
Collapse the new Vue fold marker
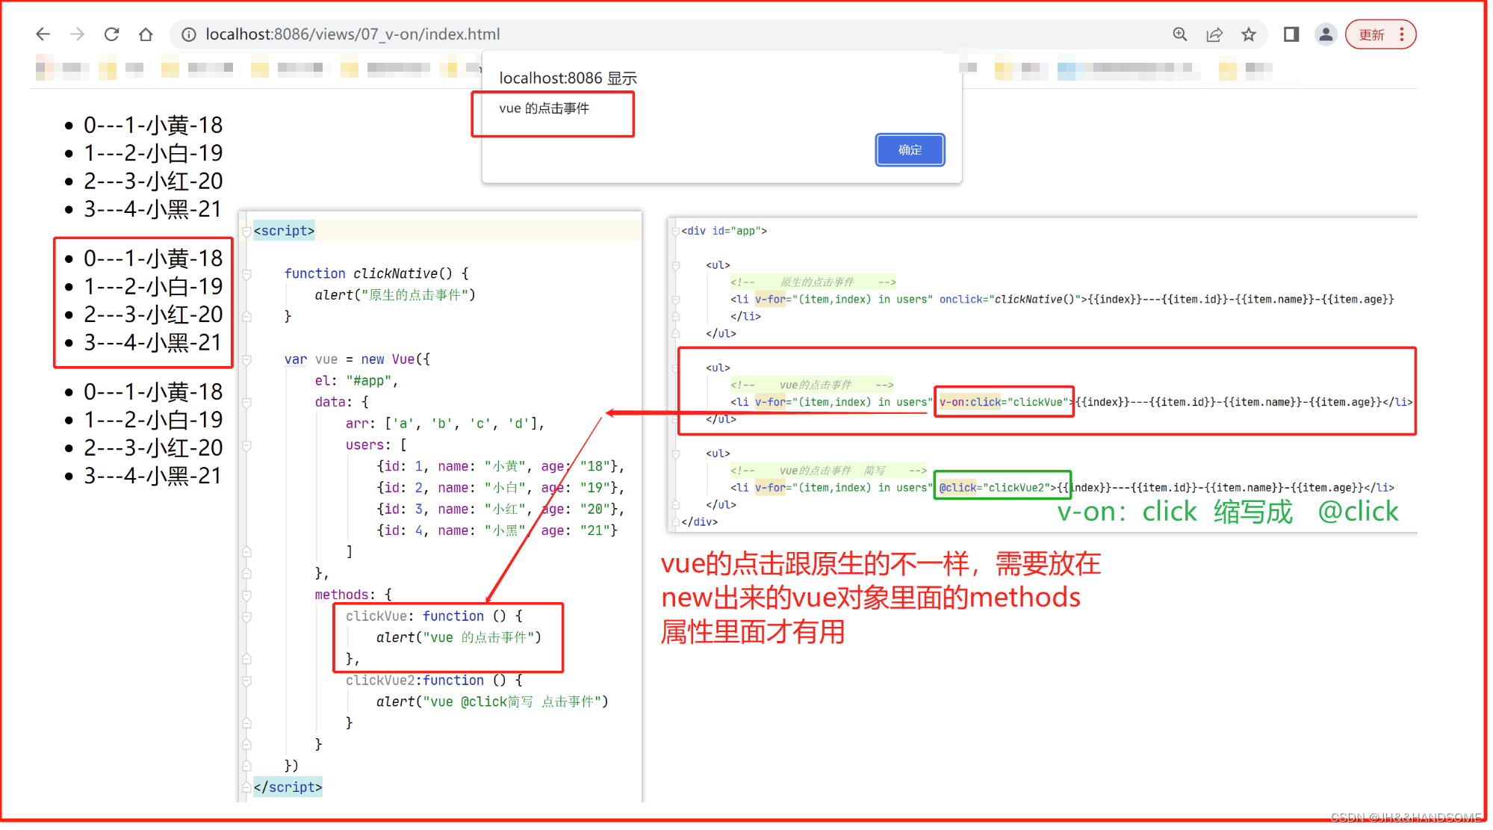pos(246,359)
